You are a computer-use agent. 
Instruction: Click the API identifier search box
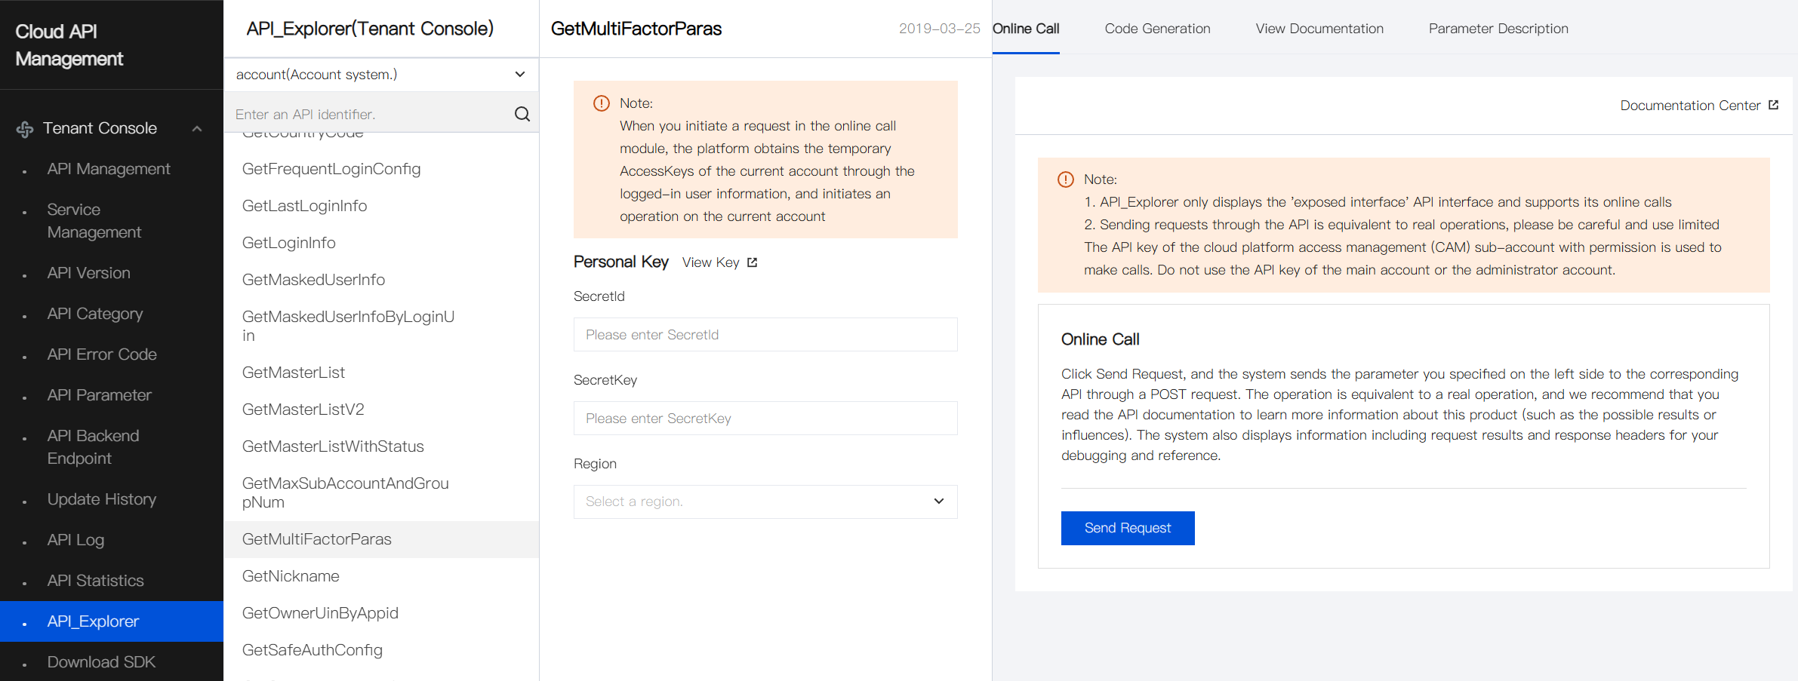pos(370,114)
